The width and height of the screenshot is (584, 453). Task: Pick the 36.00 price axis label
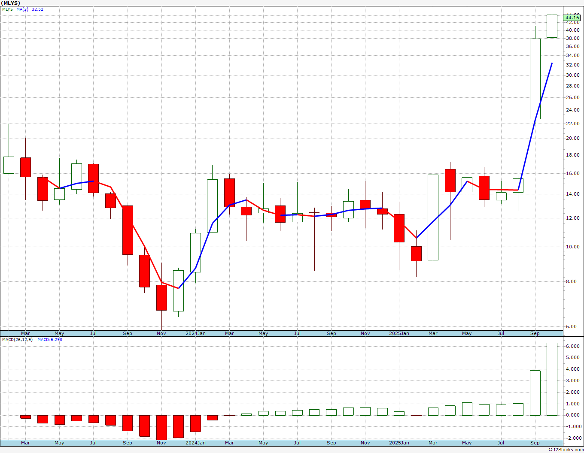point(572,46)
